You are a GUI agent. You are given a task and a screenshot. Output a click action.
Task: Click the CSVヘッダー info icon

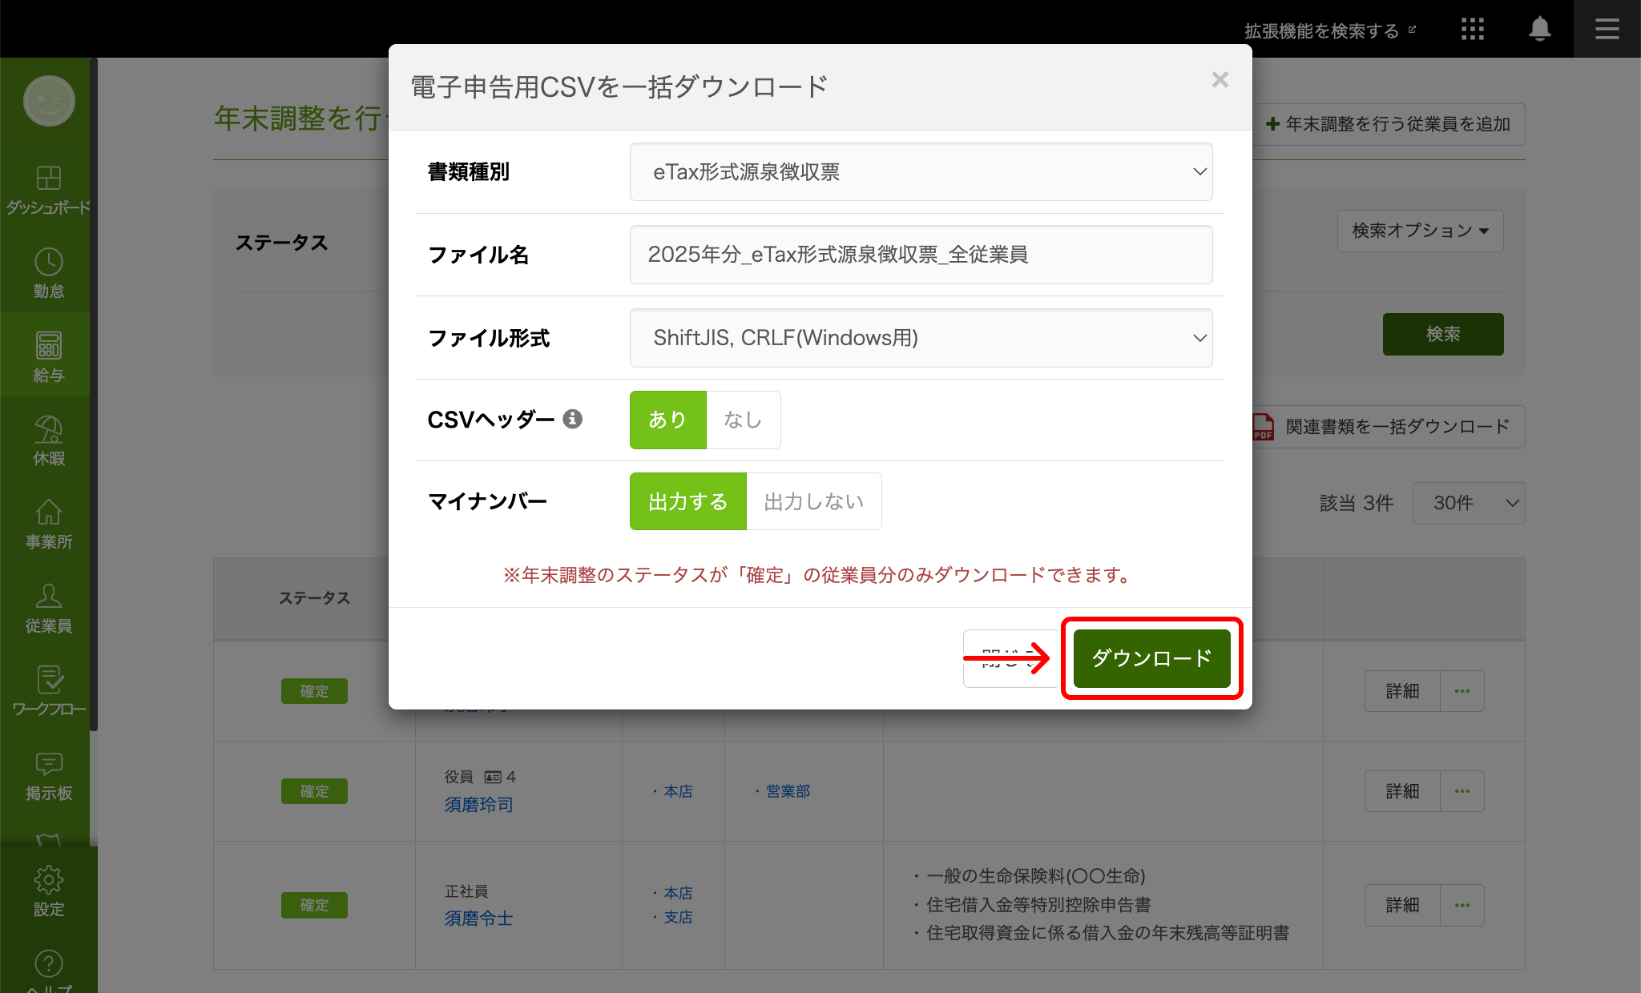(572, 419)
